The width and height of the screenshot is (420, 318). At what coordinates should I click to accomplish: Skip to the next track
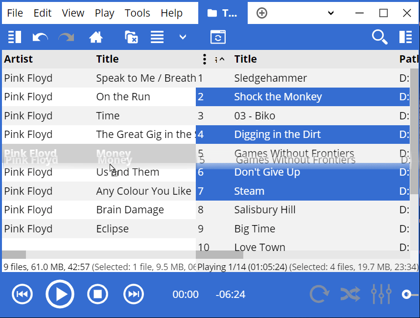[133, 294]
